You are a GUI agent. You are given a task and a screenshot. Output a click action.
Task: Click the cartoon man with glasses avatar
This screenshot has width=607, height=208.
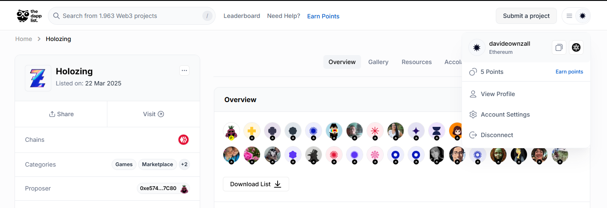click(457, 155)
